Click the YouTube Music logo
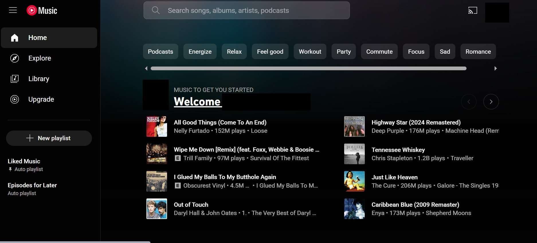The width and height of the screenshot is (537, 243). coord(42,11)
